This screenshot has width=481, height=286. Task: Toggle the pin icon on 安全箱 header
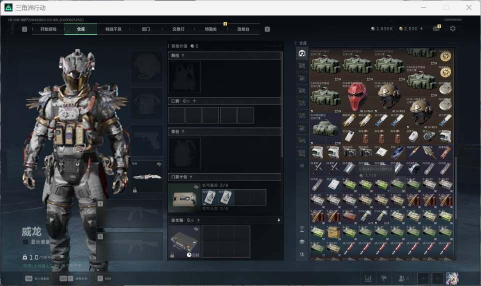[x=278, y=220]
